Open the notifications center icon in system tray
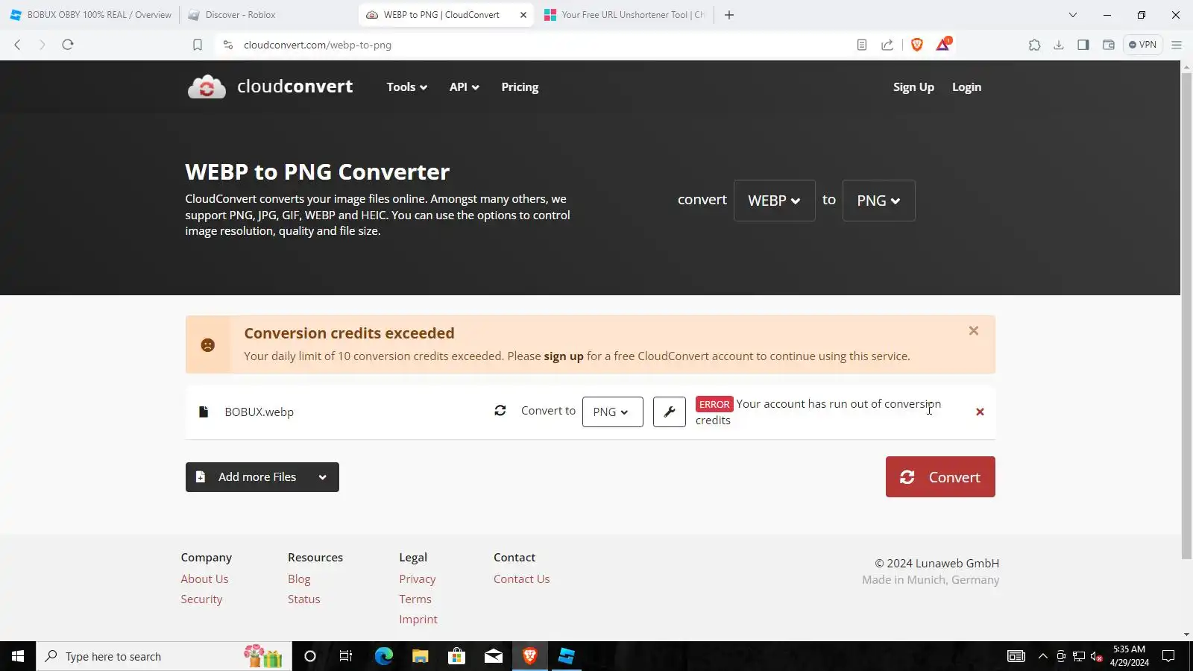Image resolution: width=1193 pixels, height=671 pixels. pos(1168,656)
